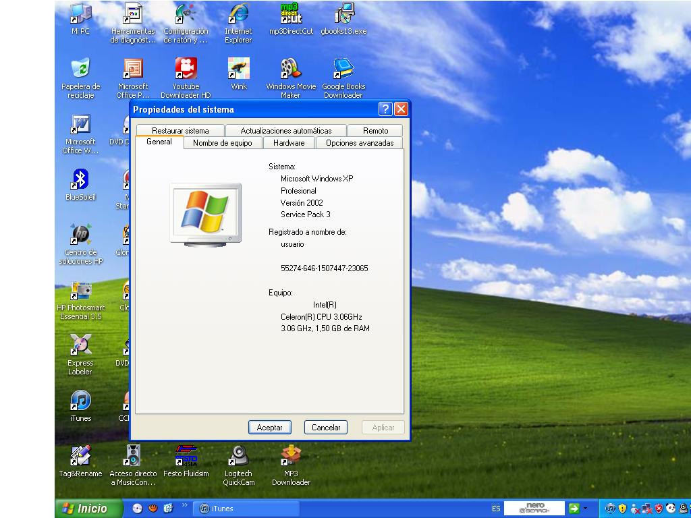The height and width of the screenshot is (518, 691).
Task: Select Herramientas de diagnóstico shortcut
Action: (x=133, y=23)
